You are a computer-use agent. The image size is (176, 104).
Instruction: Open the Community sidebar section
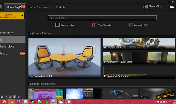(13, 32)
